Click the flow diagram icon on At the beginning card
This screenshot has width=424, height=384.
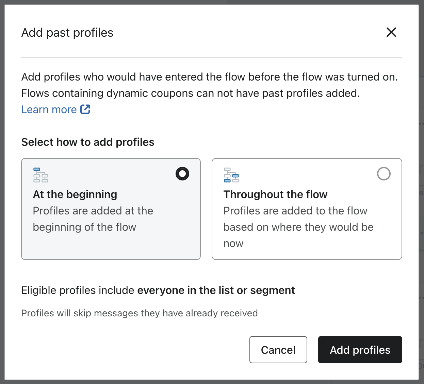(40, 175)
